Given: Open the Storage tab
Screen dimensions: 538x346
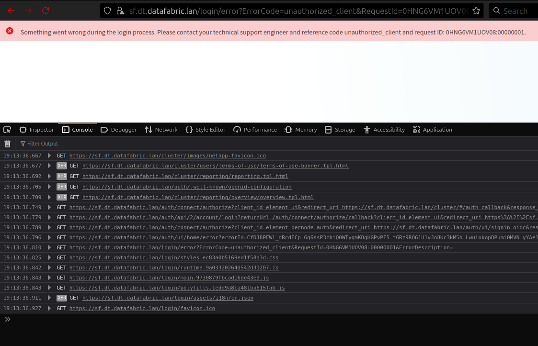Looking at the screenshot, I should pos(340,130).
